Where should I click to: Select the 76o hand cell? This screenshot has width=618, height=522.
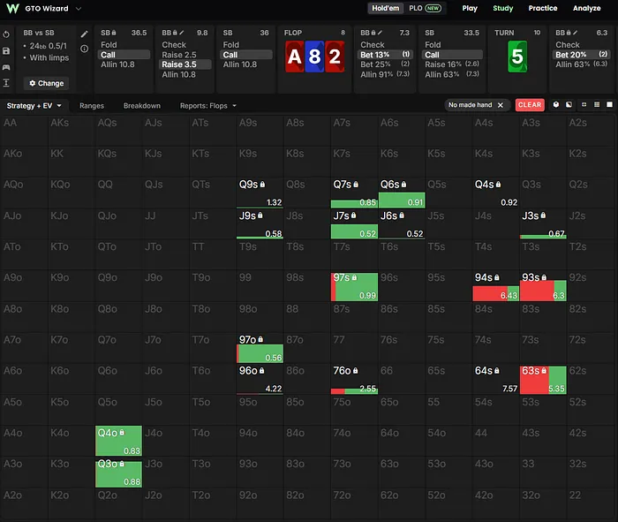pyautogui.click(x=354, y=379)
